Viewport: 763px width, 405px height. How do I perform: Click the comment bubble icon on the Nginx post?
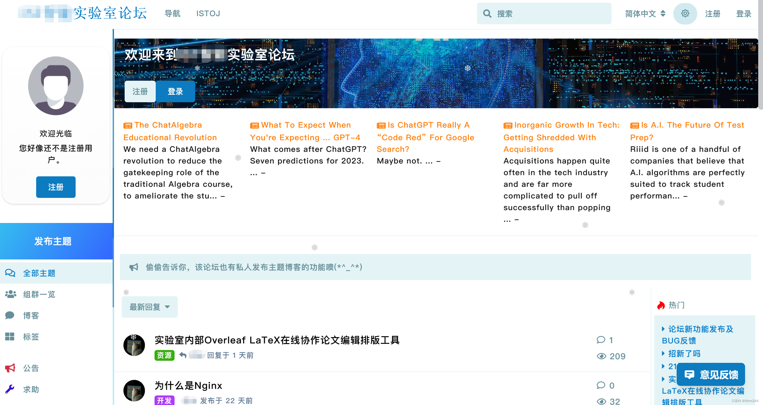[602, 386]
